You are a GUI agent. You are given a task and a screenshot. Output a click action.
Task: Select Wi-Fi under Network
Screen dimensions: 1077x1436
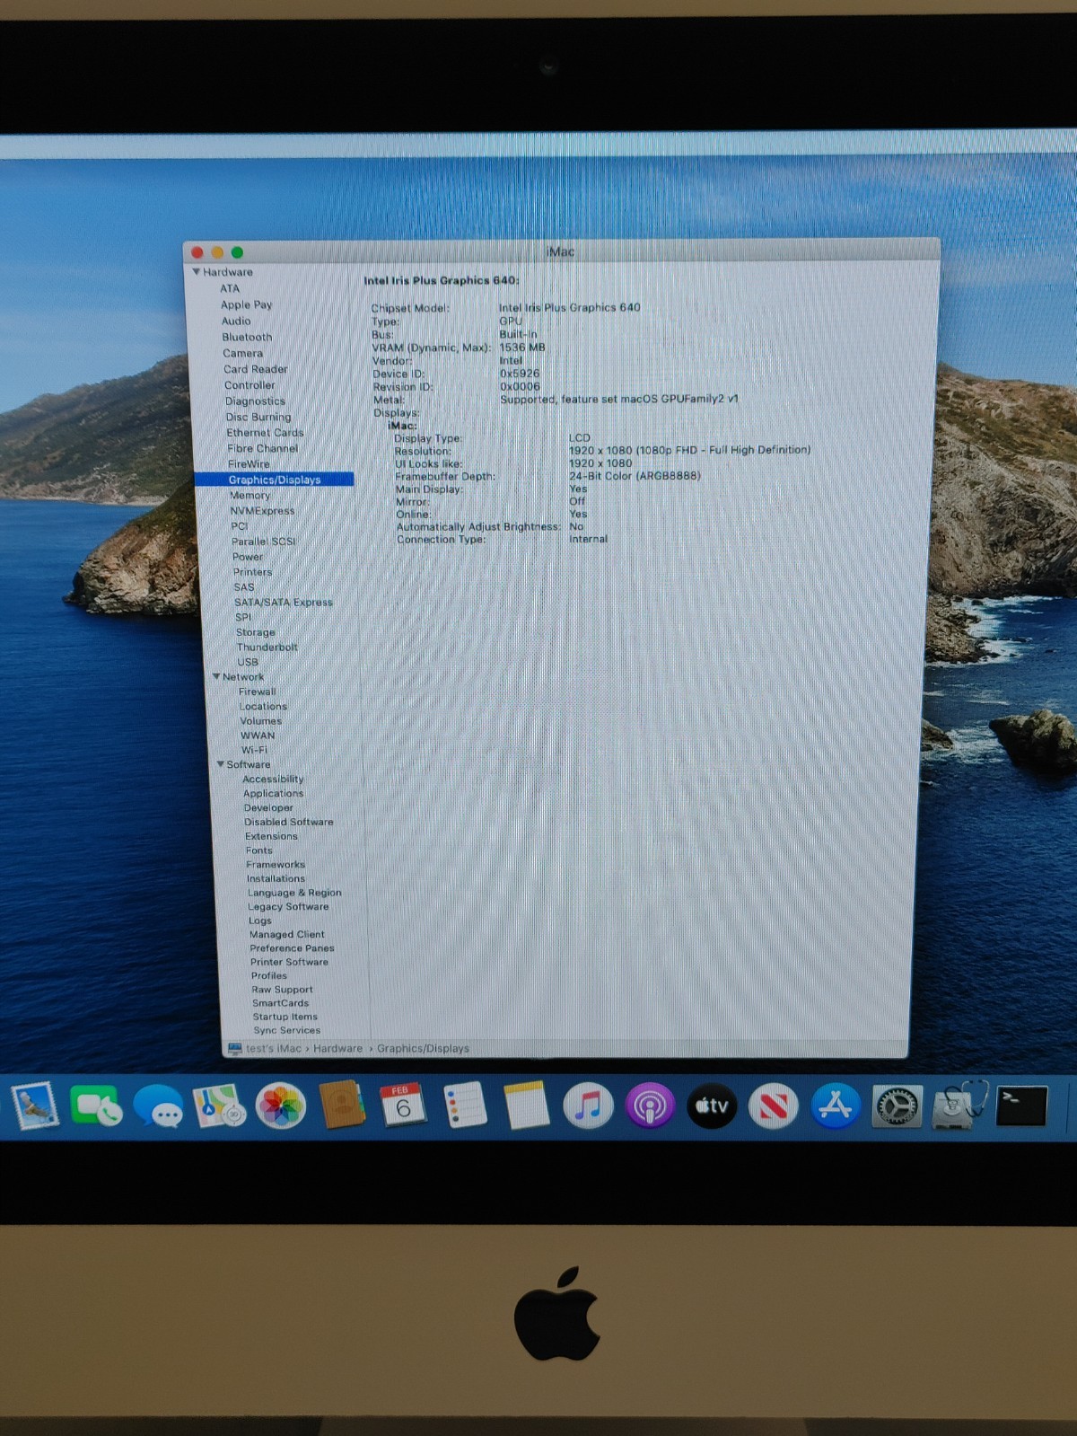tap(254, 750)
